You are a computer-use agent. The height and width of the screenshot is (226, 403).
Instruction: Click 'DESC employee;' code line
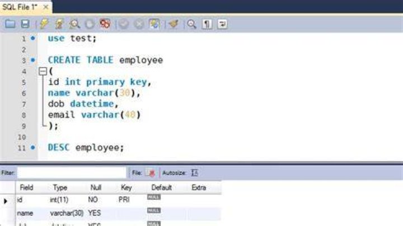click(86, 148)
